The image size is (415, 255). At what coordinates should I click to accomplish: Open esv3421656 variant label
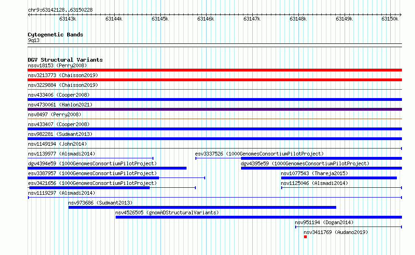[92, 183]
